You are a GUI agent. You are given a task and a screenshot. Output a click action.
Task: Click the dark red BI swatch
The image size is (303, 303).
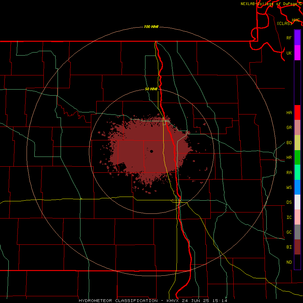coord(297,247)
